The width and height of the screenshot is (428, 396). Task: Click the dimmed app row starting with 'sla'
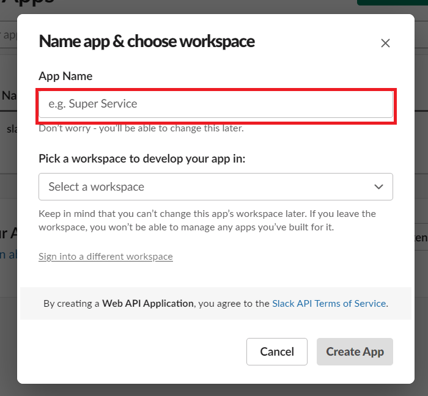pos(11,129)
